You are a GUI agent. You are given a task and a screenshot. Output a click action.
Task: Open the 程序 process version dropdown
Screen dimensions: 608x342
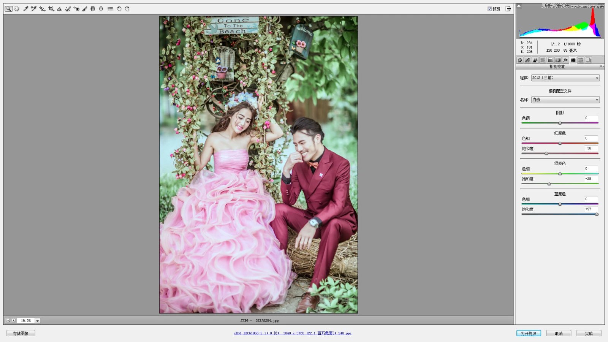click(565, 78)
